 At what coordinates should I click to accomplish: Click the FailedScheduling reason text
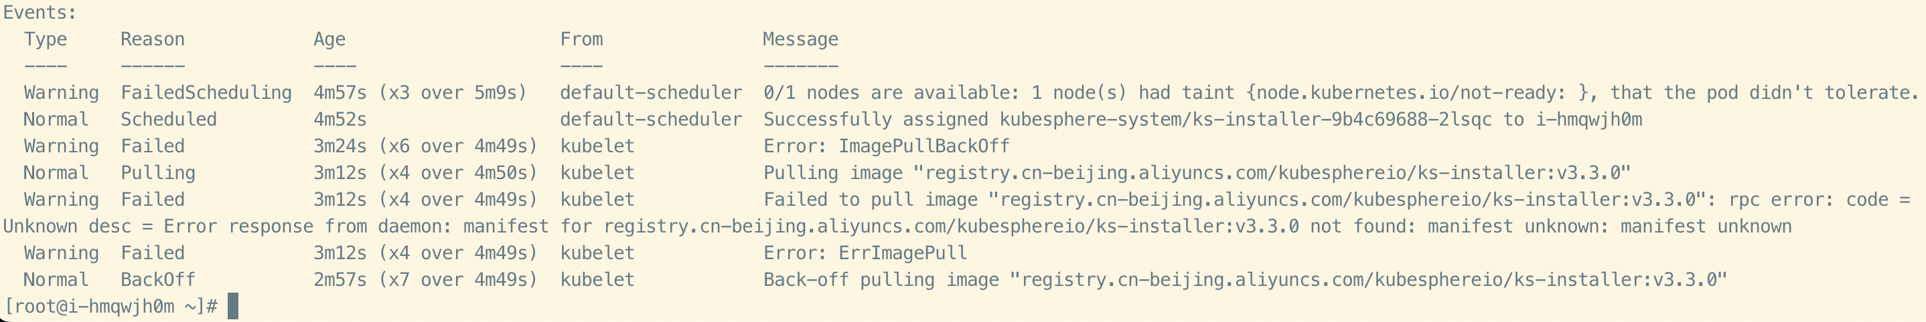pos(206,93)
